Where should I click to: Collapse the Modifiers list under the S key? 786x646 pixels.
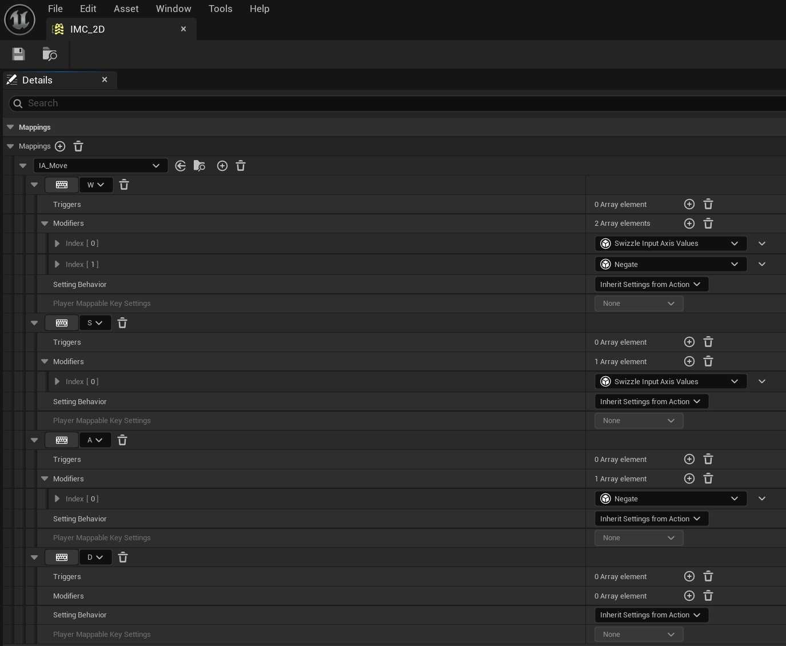(45, 361)
